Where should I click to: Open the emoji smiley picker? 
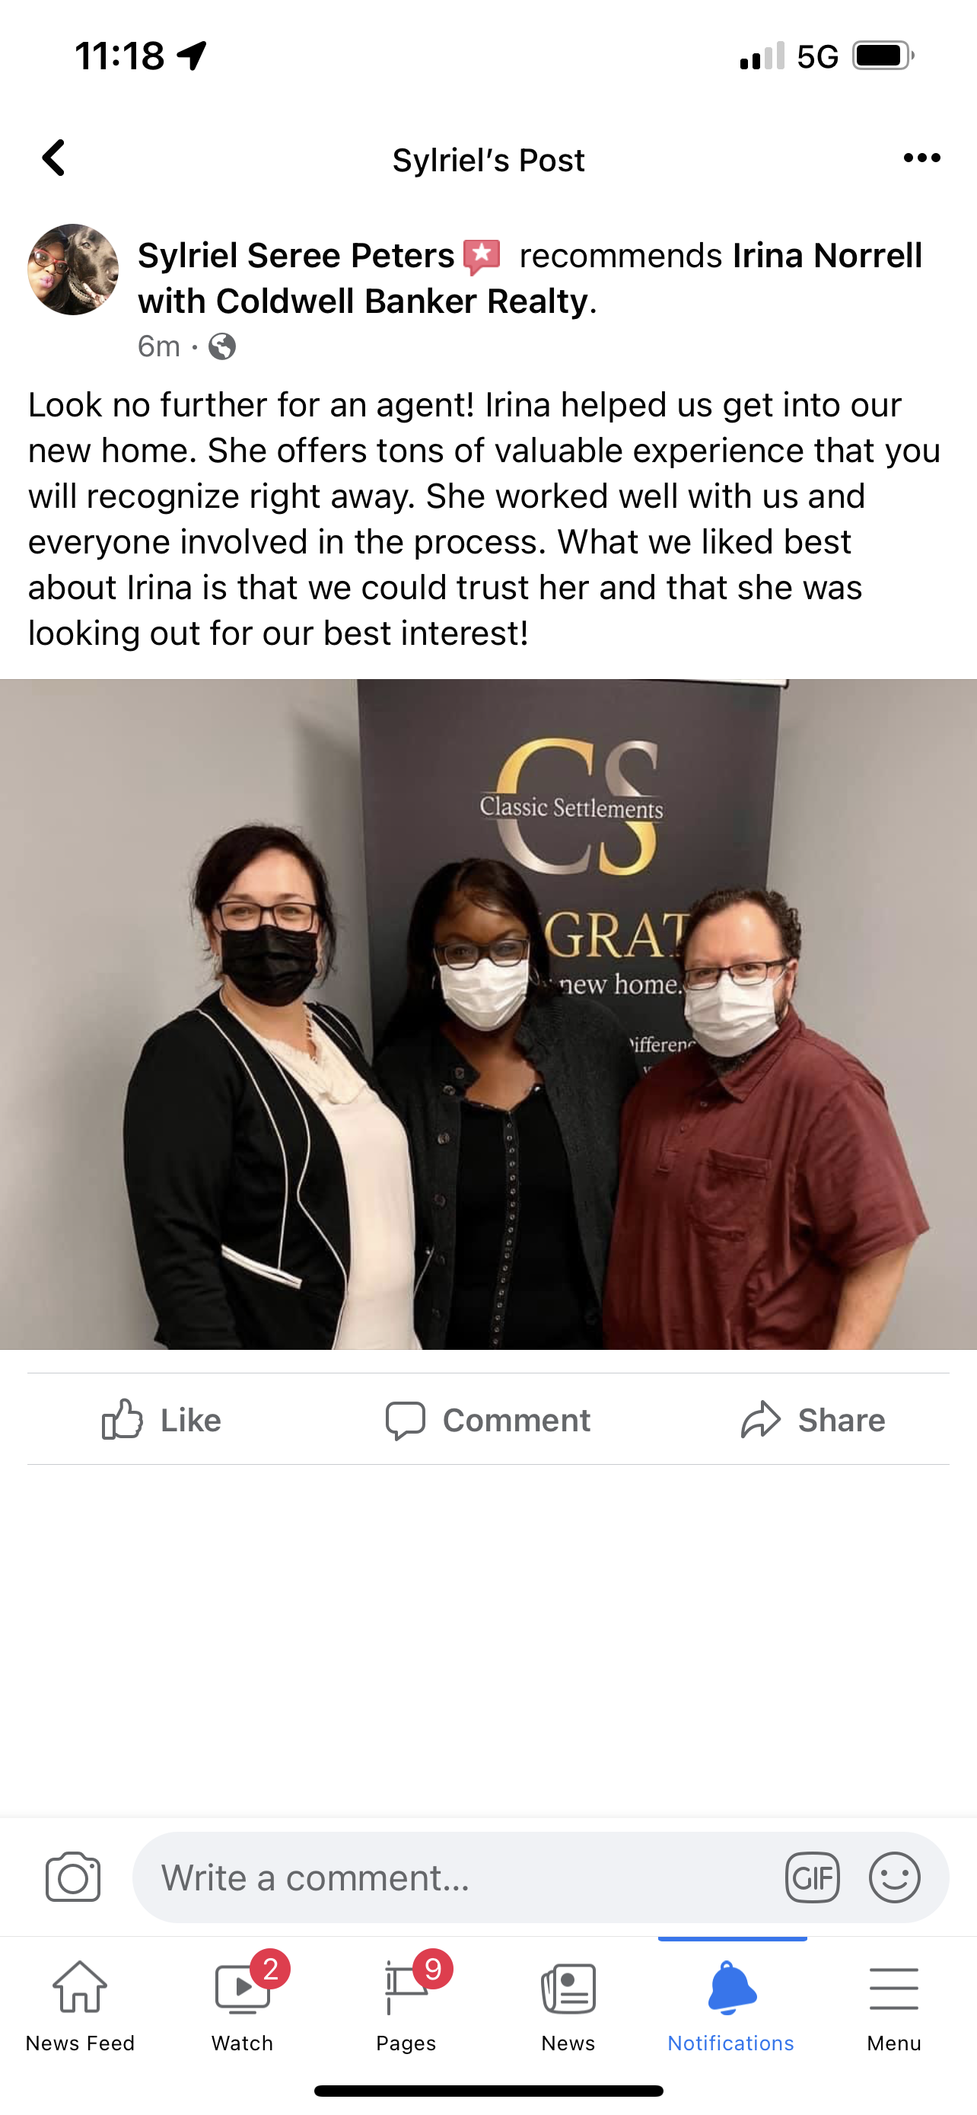tap(894, 1877)
